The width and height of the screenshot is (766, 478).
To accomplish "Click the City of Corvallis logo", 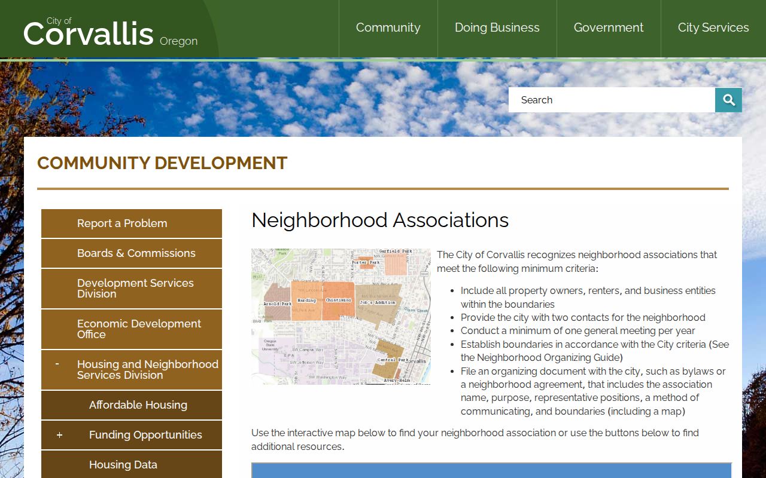I will tap(111, 32).
